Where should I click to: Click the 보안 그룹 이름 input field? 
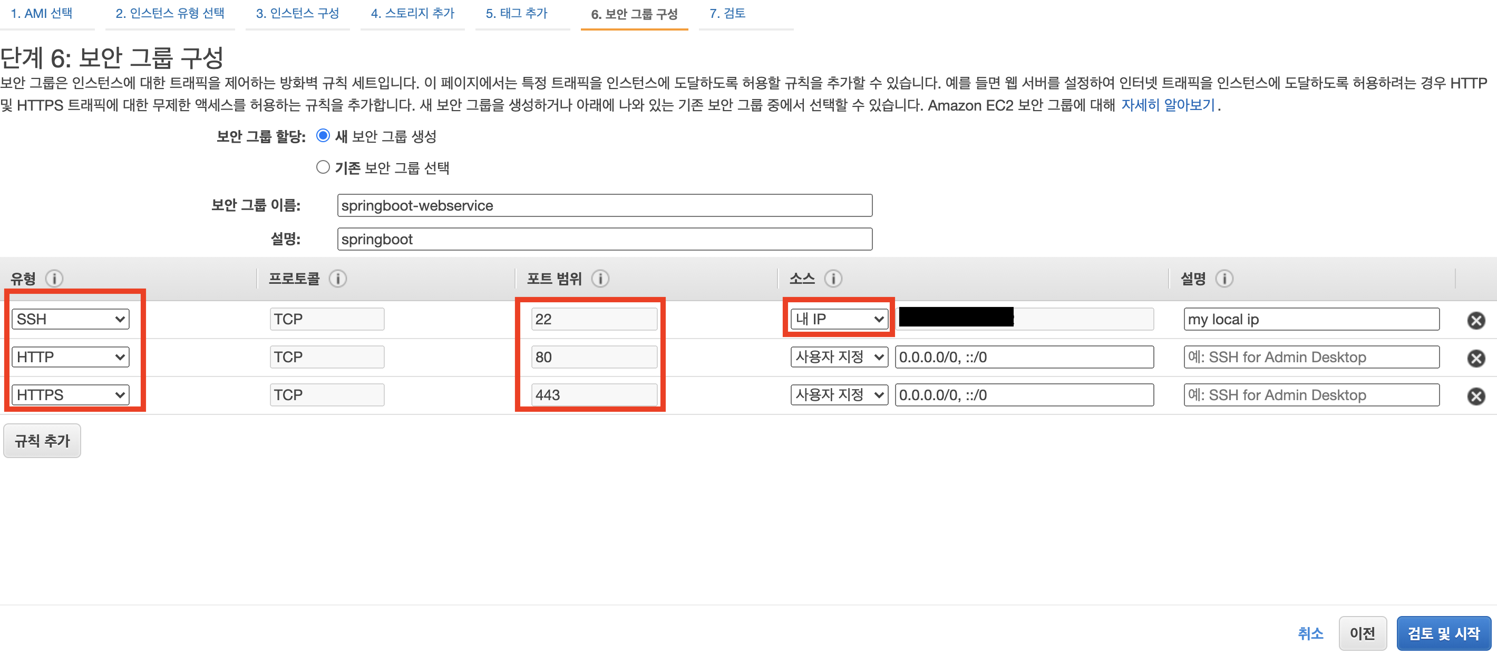pos(604,205)
